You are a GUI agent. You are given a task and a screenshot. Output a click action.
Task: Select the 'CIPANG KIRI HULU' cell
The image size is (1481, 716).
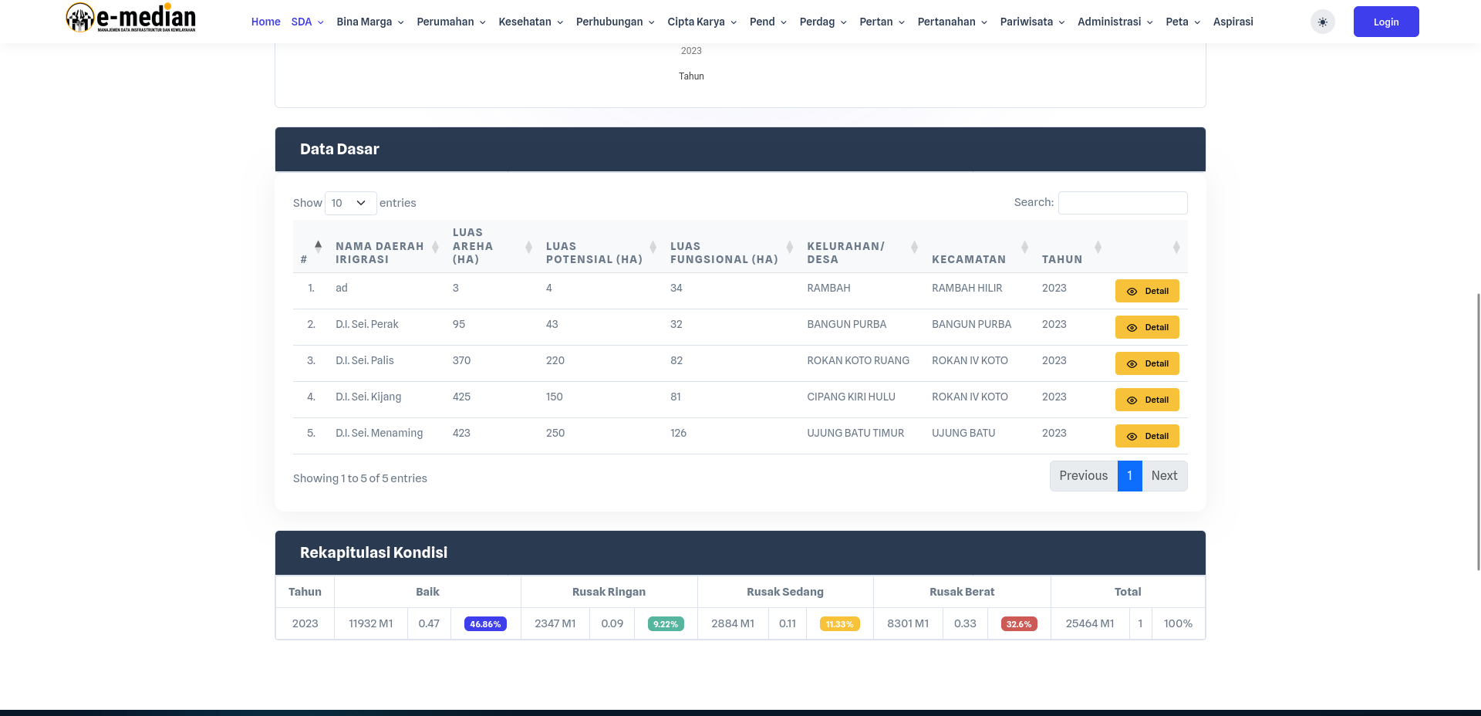(x=851, y=397)
